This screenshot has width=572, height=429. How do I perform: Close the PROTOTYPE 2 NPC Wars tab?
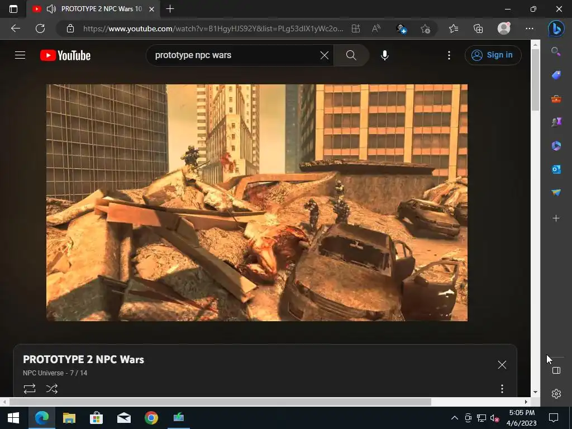(x=152, y=9)
